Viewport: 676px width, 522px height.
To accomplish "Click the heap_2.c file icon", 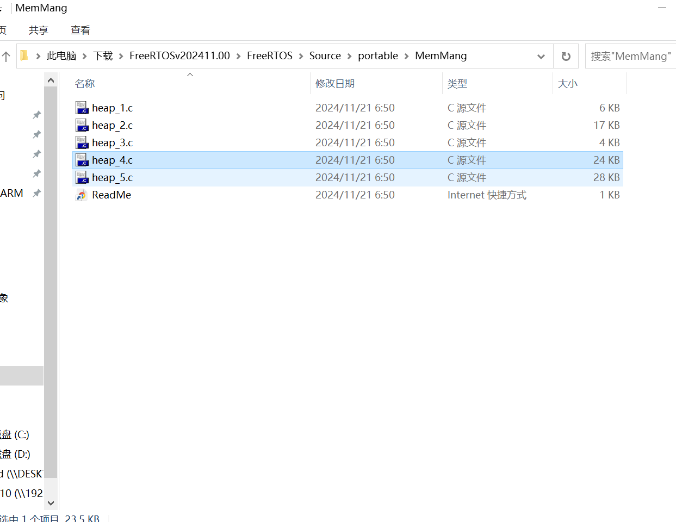I will pyautogui.click(x=82, y=125).
